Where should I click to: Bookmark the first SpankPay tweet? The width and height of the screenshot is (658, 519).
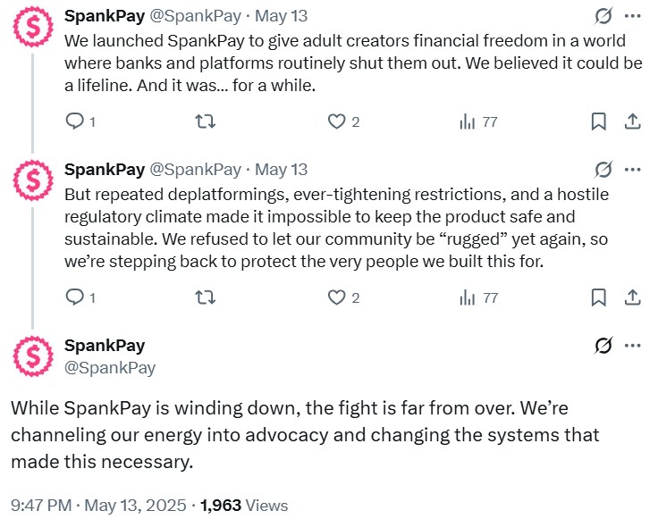(x=599, y=121)
